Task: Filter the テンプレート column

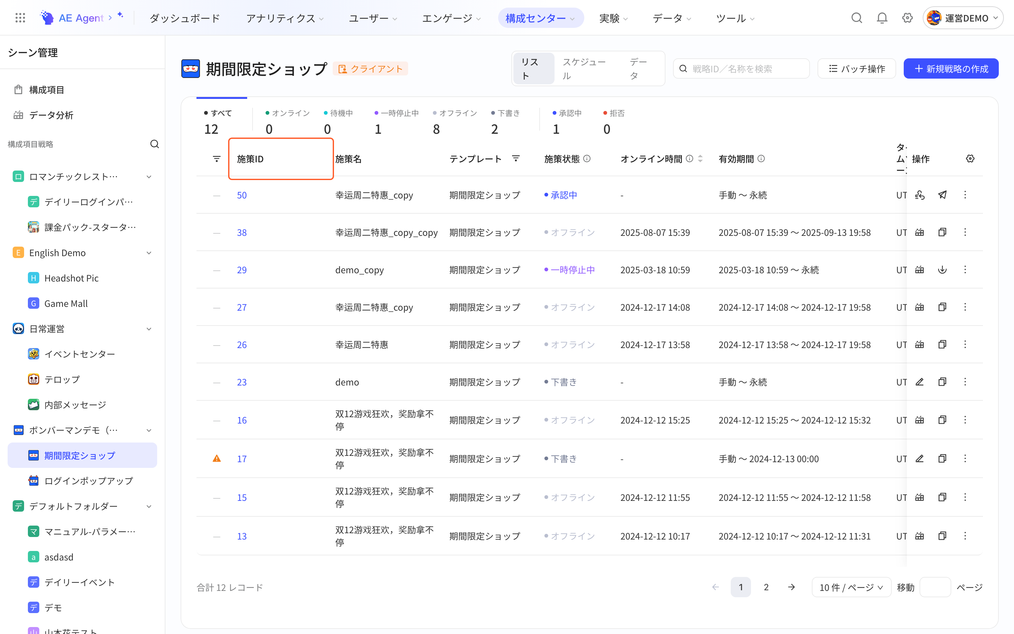Action: 516,158
